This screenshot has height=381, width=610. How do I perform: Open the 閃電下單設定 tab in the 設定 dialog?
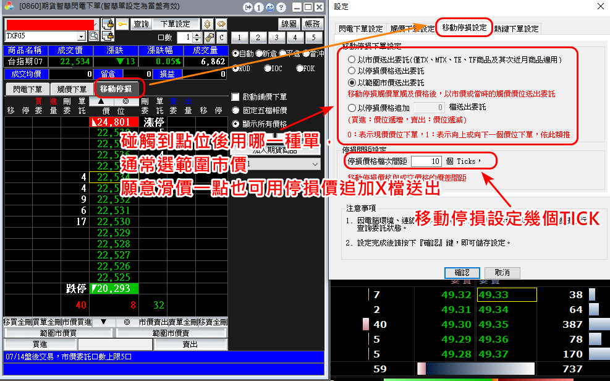tap(361, 29)
